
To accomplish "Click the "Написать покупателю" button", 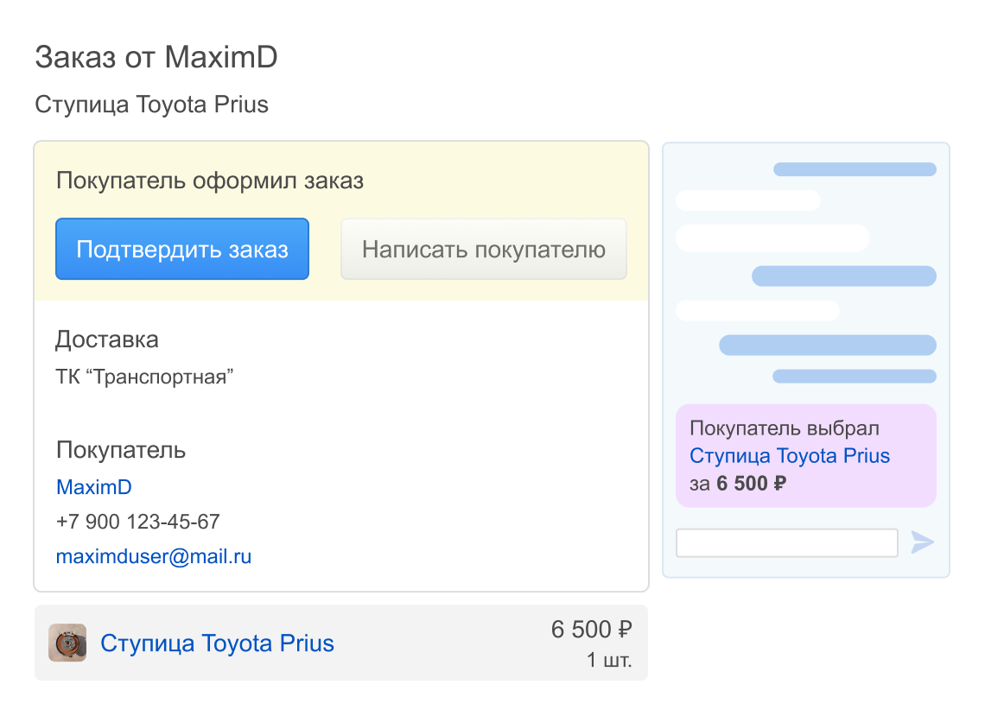I will click(484, 249).
